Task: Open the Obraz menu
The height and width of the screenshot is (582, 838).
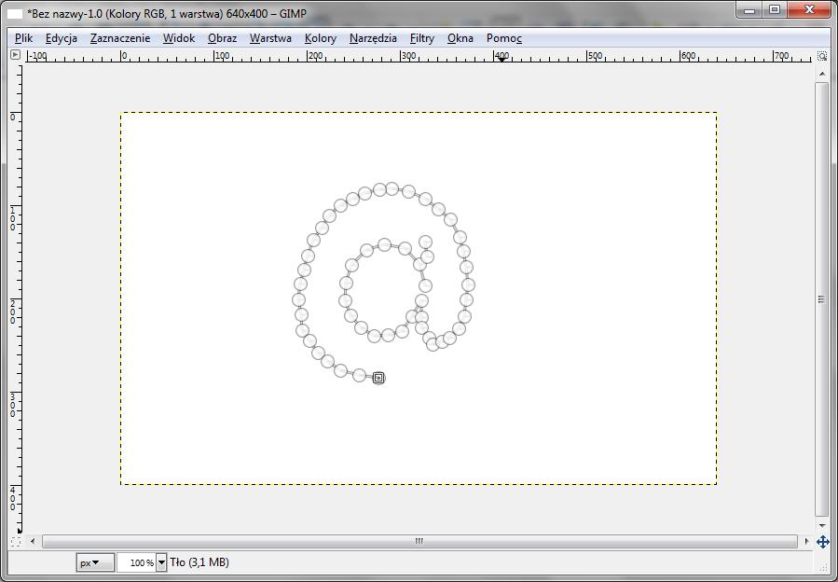Action: tap(223, 38)
